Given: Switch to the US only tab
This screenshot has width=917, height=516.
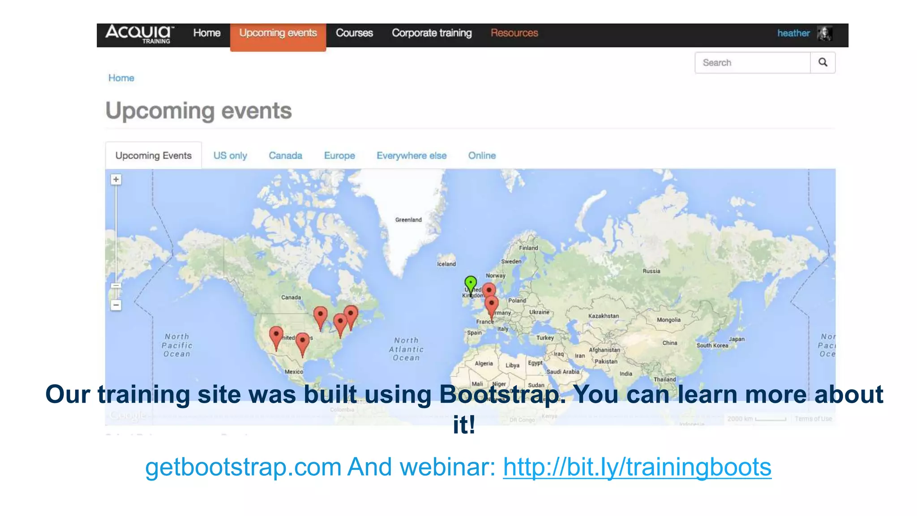Looking at the screenshot, I should pos(230,155).
